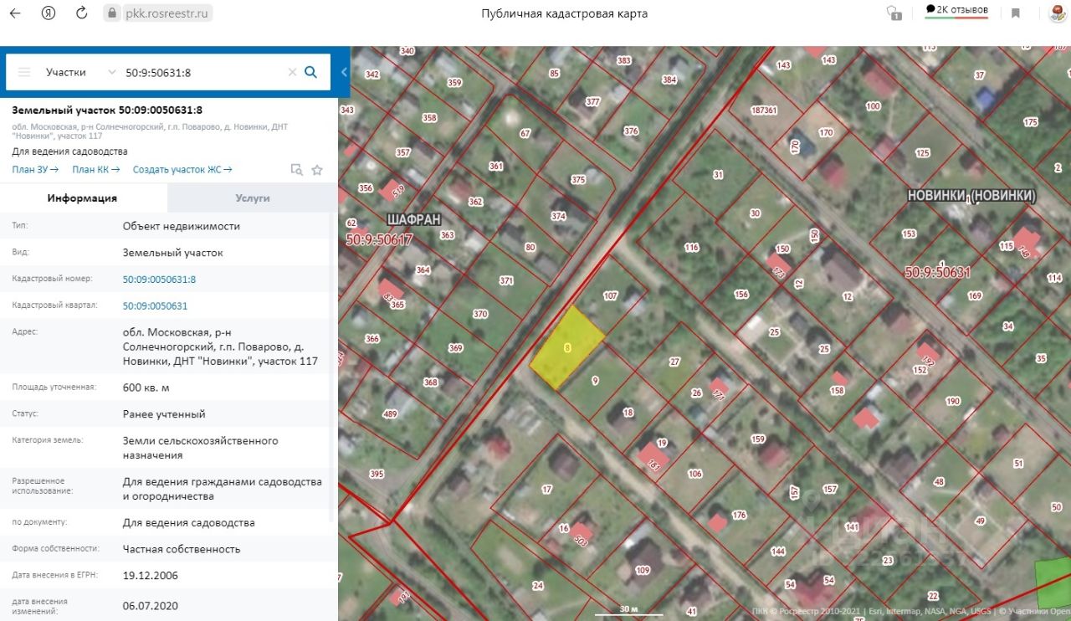1071x621 pixels.
Task: Go back with the browser back arrow
Action: pyautogui.click(x=15, y=13)
